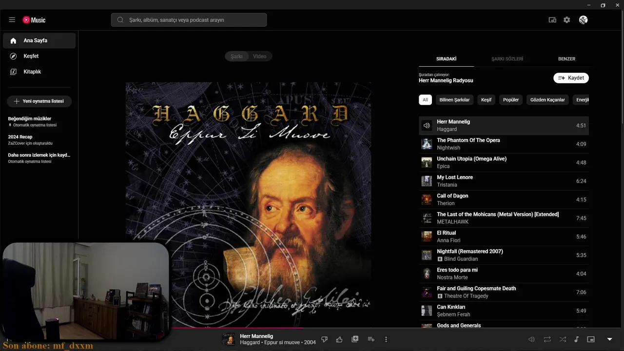This screenshot has width=624, height=351.
Task: Play El Ritual by Anna Fiori
Action: (x=504, y=236)
